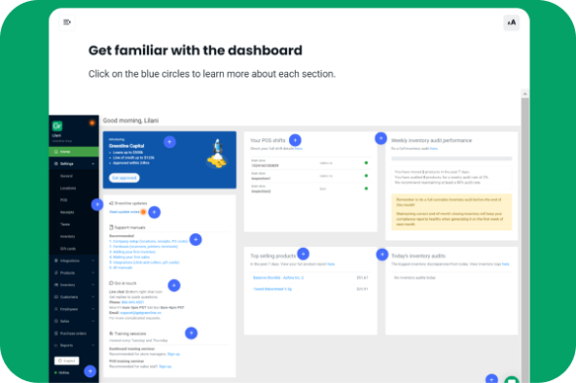Click the blue hotspot beside Your POS shifts
576x383 pixels.
pos(295,140)
